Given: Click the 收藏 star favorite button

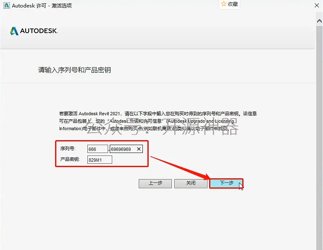Looking at the screenshot, I should coord(229,4).
